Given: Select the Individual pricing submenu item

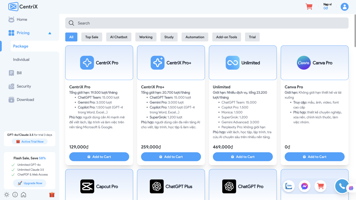Looking at the screenshot, I should tap(21, 60).
